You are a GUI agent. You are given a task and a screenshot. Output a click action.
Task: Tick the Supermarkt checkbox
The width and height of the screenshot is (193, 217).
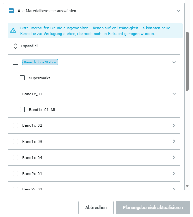[22, 78]
